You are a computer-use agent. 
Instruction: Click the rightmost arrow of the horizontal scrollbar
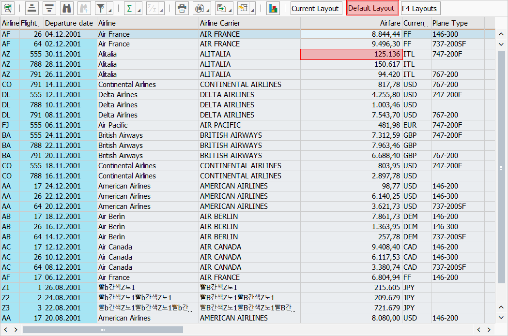[489, 330]
